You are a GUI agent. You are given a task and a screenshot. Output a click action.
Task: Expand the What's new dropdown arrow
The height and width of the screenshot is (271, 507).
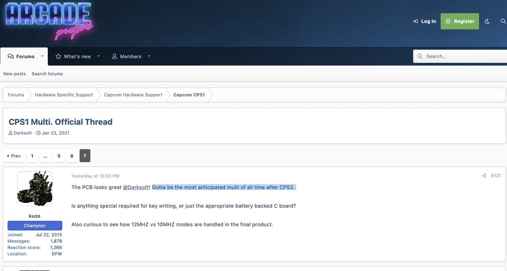tap(98, 56)
